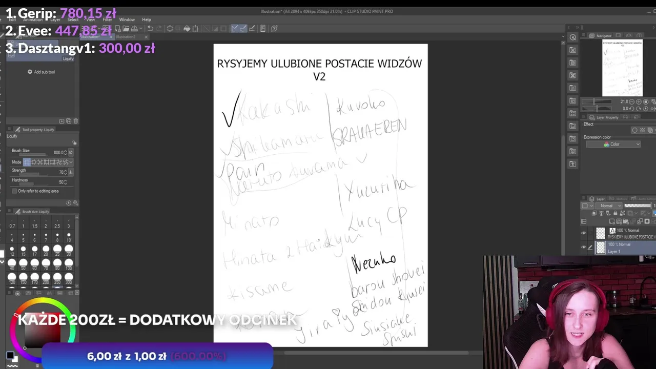Open the Help menu
This screenshot has width=656, height=369.
pos(146,19)
